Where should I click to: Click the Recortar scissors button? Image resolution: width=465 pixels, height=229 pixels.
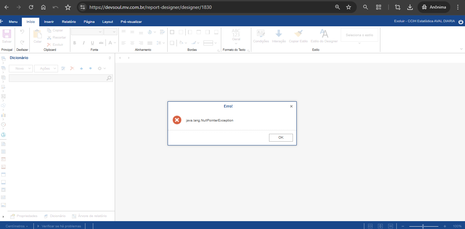click(x=56, y=38)
